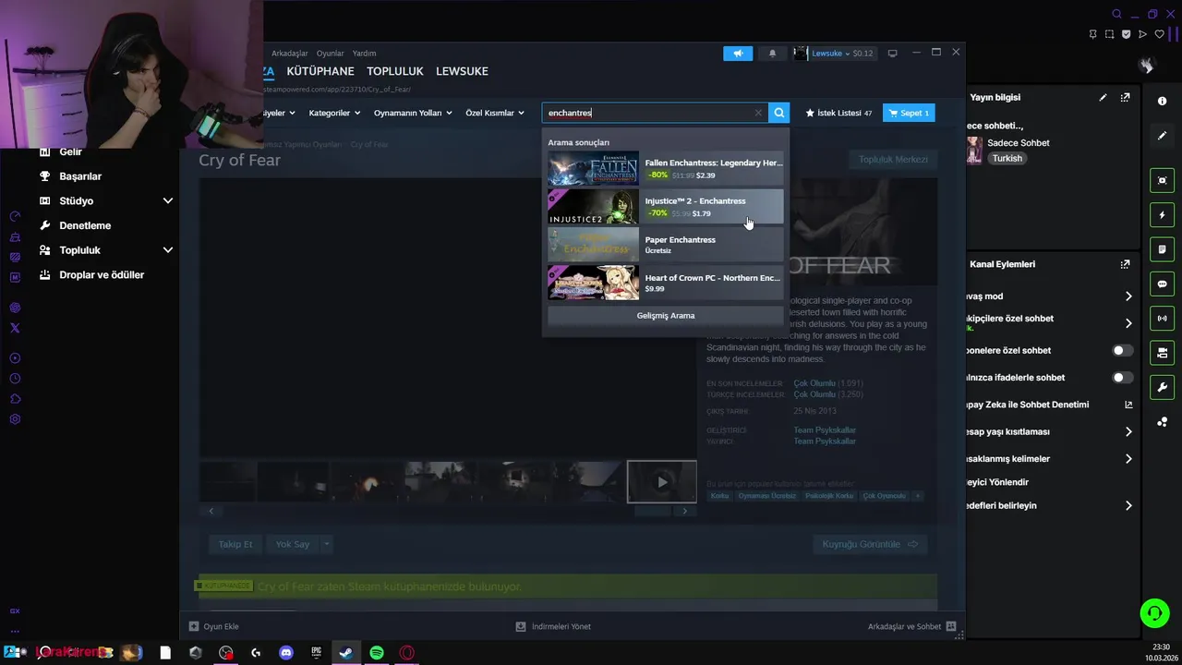1182x665 pixels.
Task: Expand the Oynamanın Yolları dropdown
Action: point(413,113)
